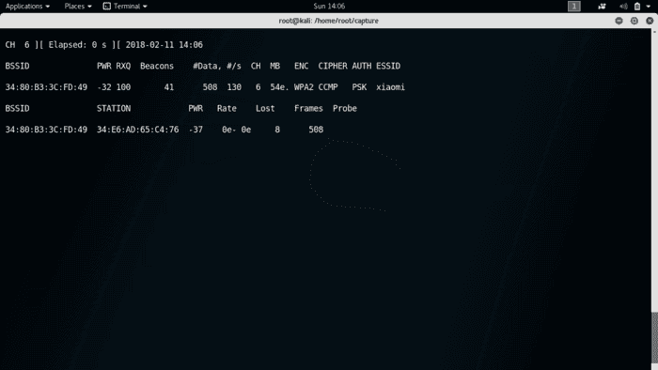
Task: Click the 'Rate' column header
Action: pos(227,109)
